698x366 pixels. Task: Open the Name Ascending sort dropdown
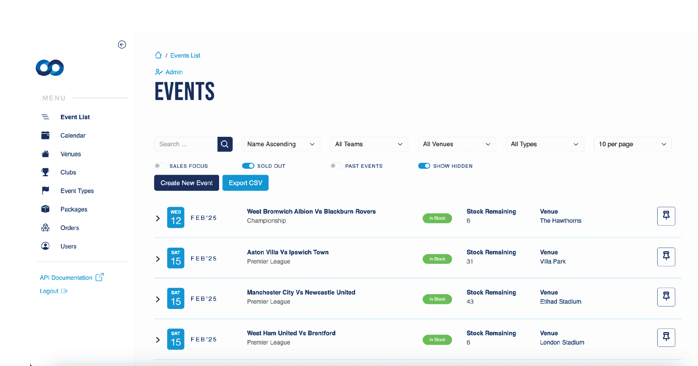(281, 144)
